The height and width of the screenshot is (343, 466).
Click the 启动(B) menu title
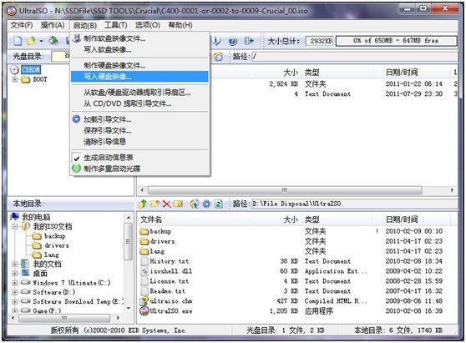point(85,25)
